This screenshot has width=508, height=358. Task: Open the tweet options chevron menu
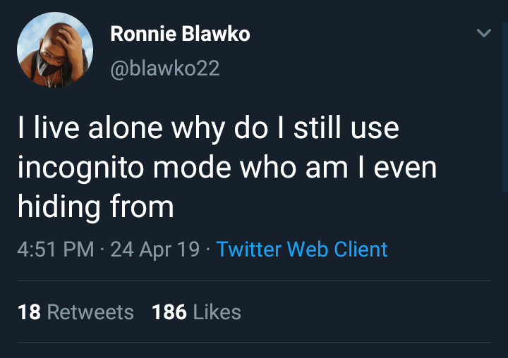click(483, 33)
